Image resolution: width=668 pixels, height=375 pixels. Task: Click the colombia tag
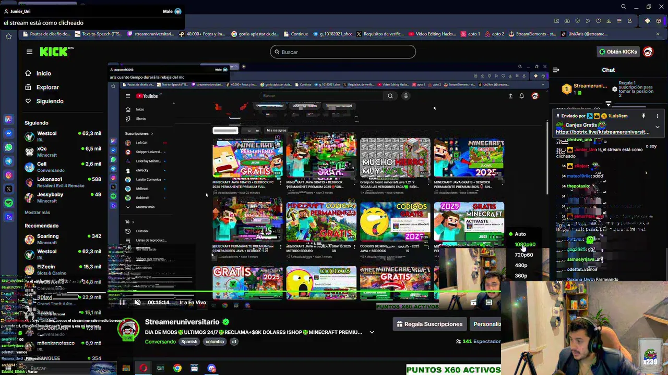coord(214,342)
